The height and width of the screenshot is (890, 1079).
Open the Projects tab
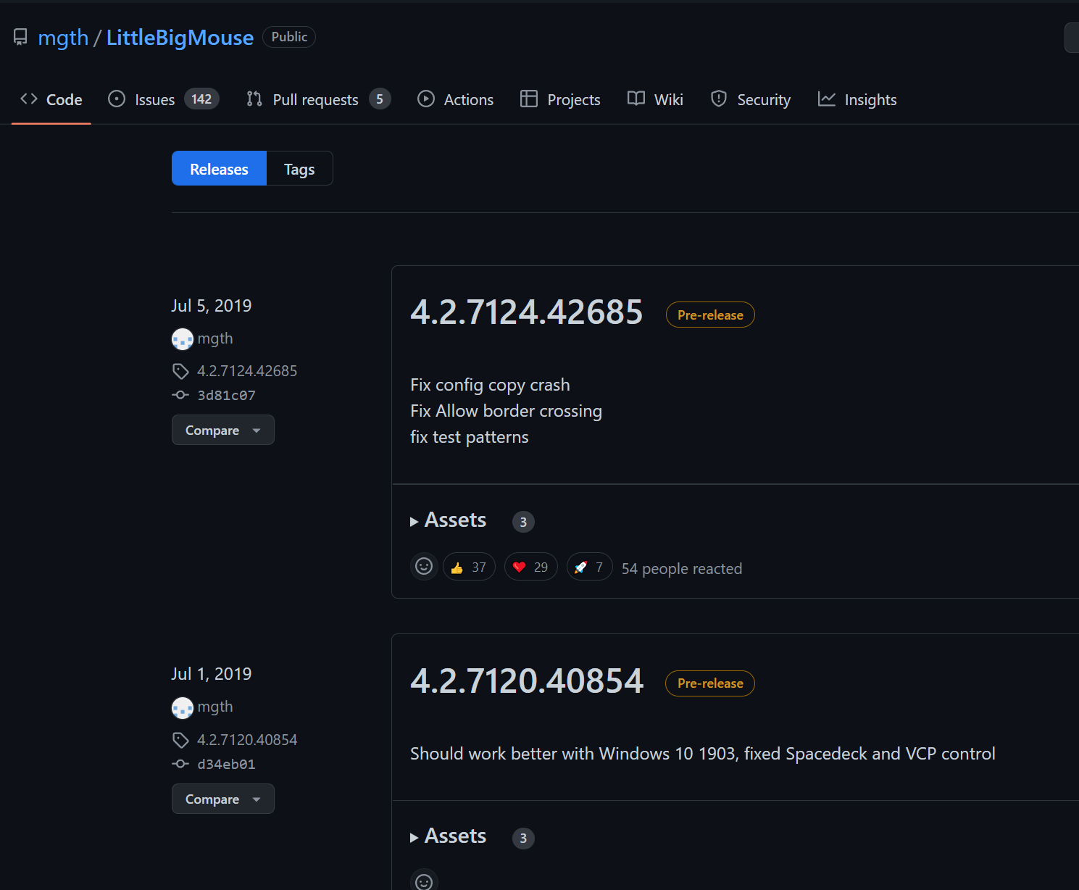tap(561, 99)
